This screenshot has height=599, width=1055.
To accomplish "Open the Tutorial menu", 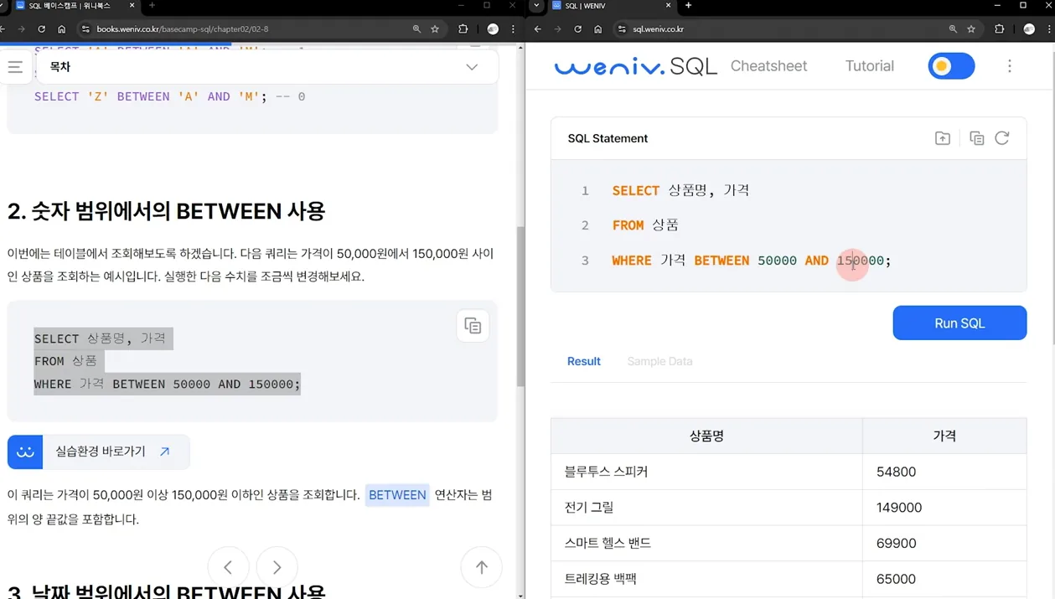I will pyautogui.click(x=869, y=66).
